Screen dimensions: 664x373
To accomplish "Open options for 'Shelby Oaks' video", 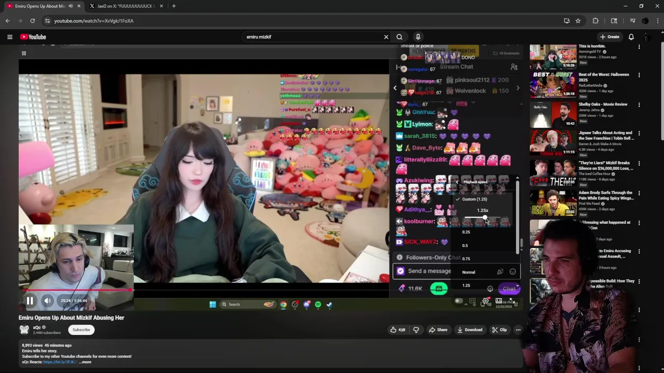I will click(639, 105).
